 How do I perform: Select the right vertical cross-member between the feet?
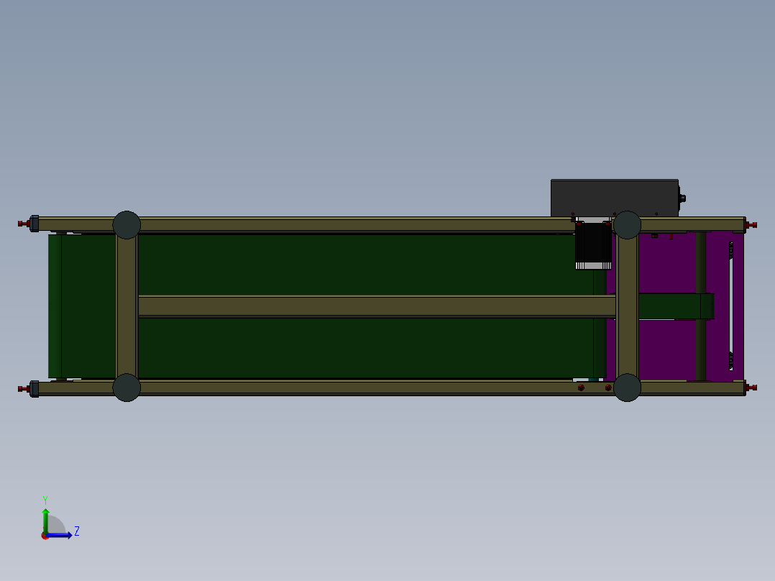click(x=627, y=306)
